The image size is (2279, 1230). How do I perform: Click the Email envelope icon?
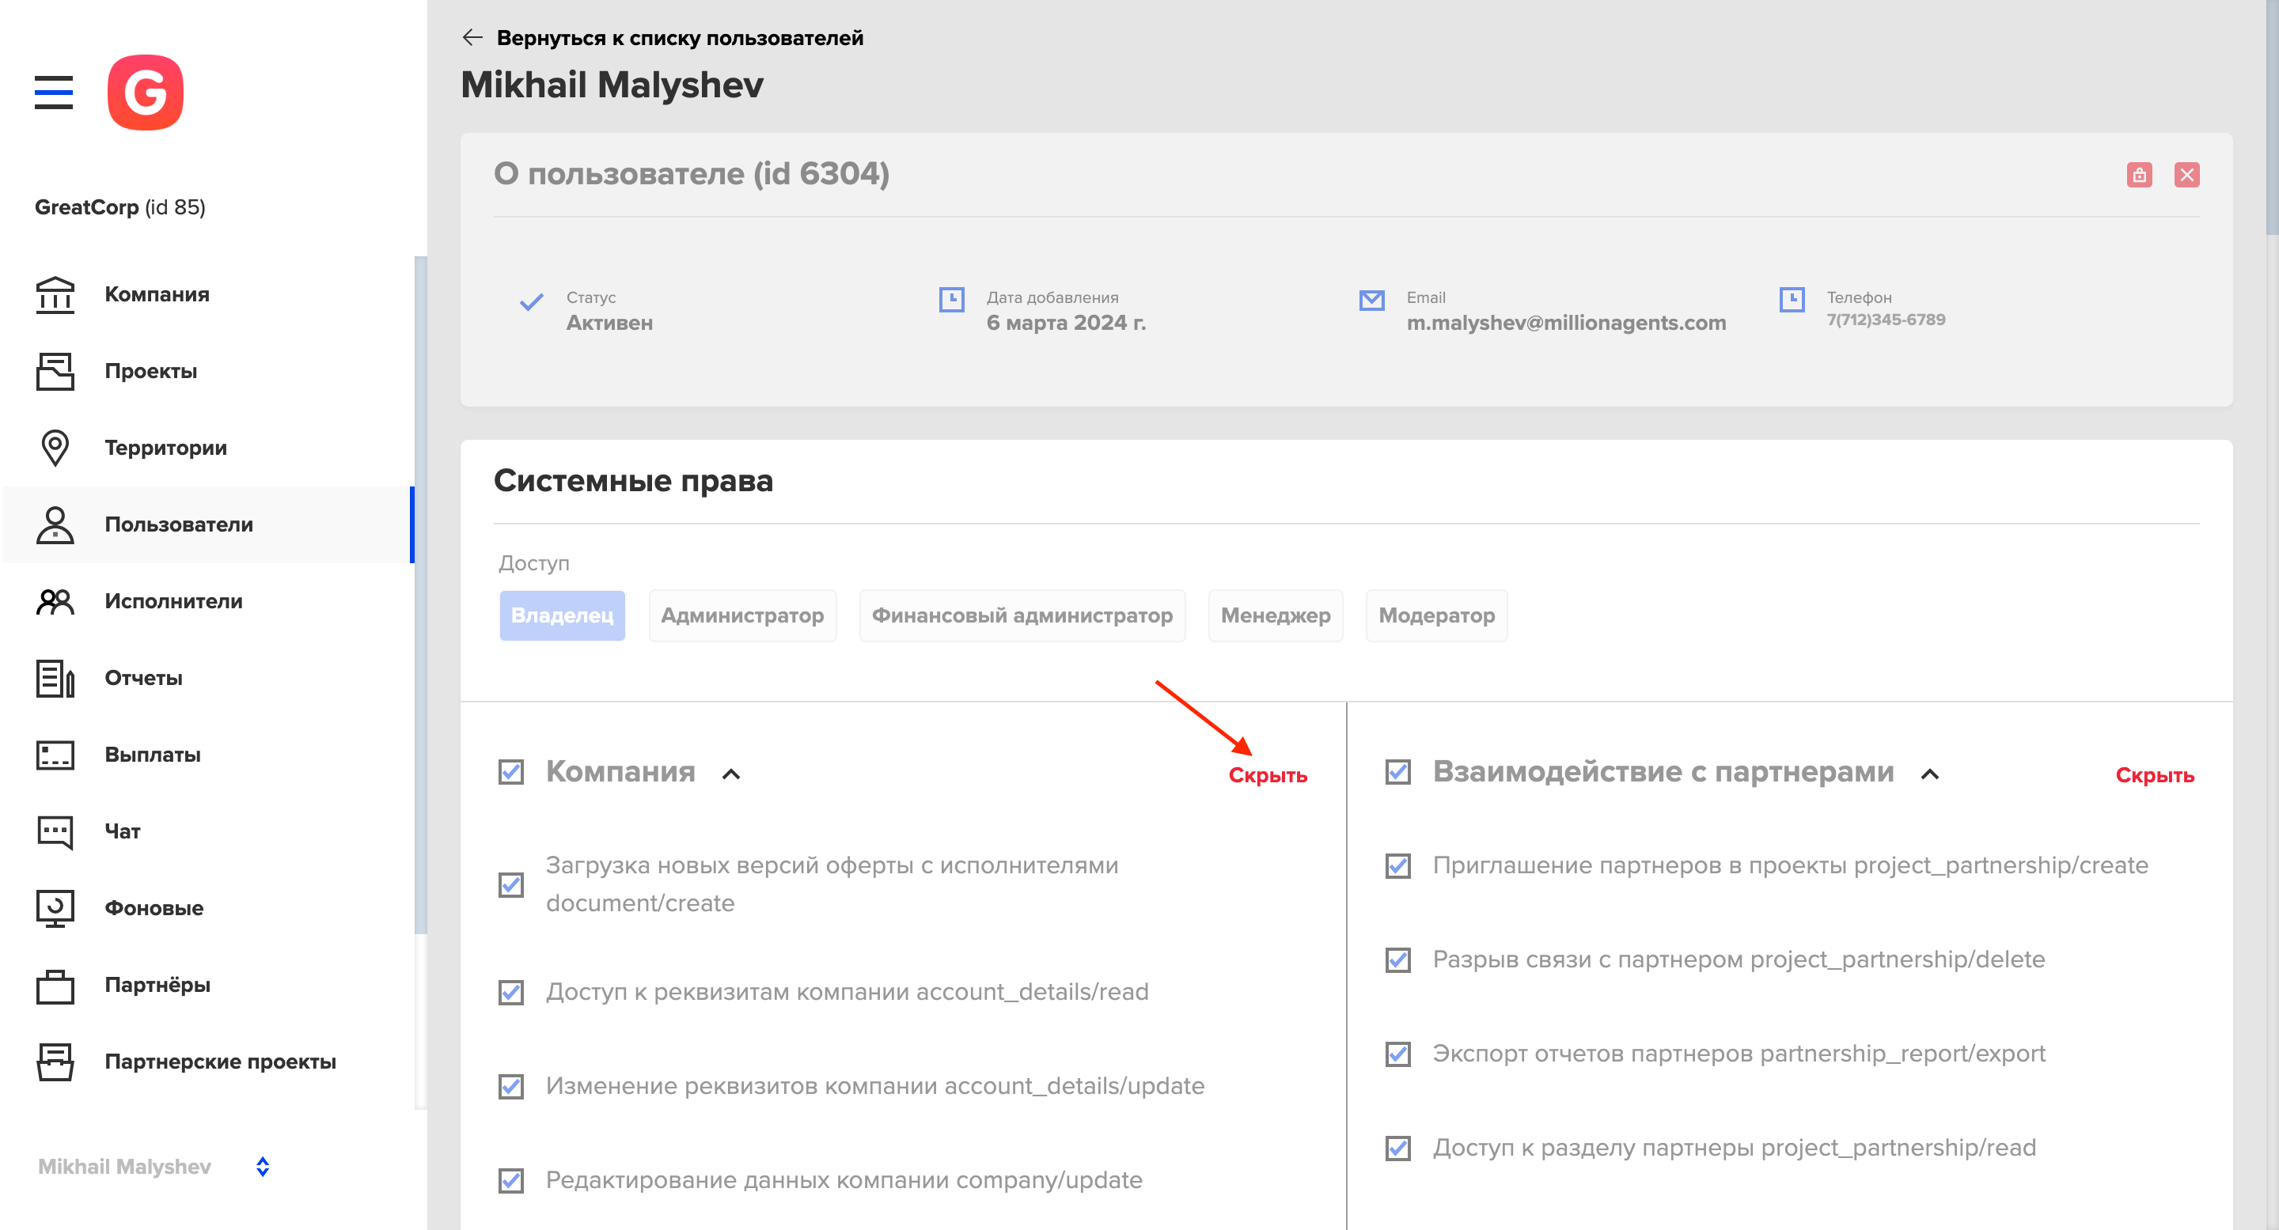1371,301
